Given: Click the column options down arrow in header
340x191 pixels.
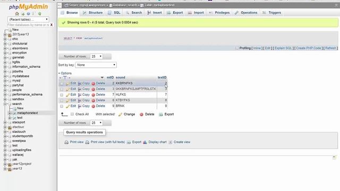Looking at the screenshot, I should (102, 77).
